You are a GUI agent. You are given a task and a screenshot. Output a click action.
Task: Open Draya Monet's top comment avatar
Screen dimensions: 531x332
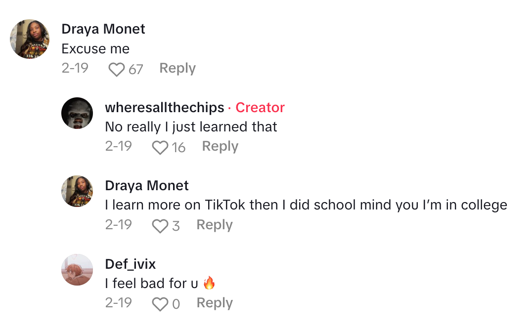[x=30, y=39]
